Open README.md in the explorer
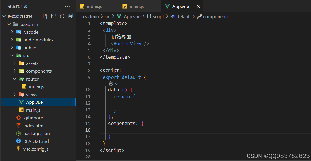 tap(36, 141)
